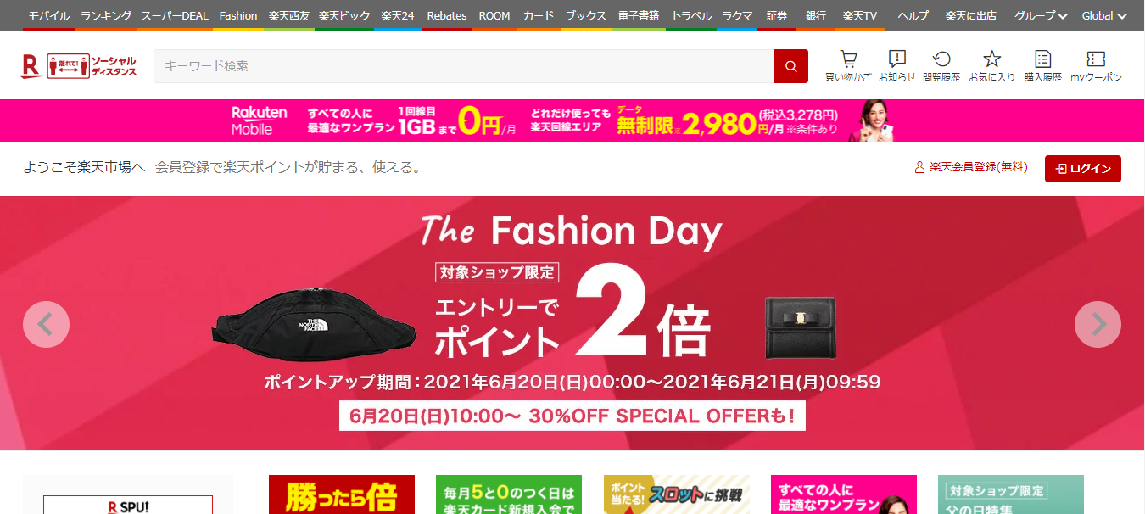Expand the Global dropdown menu
1145x514 pixels.
(1104, 15)
